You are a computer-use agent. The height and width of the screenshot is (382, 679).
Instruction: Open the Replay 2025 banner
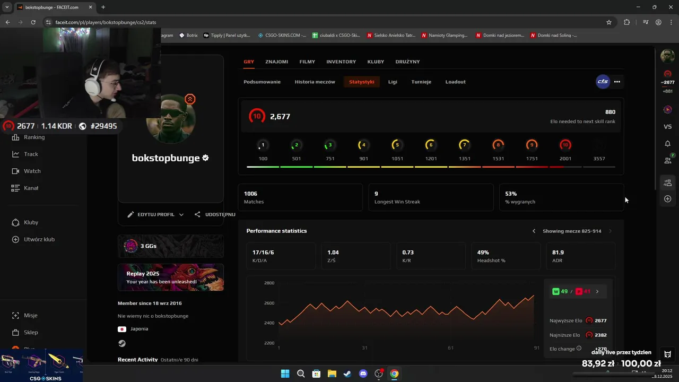pos(171,277)
